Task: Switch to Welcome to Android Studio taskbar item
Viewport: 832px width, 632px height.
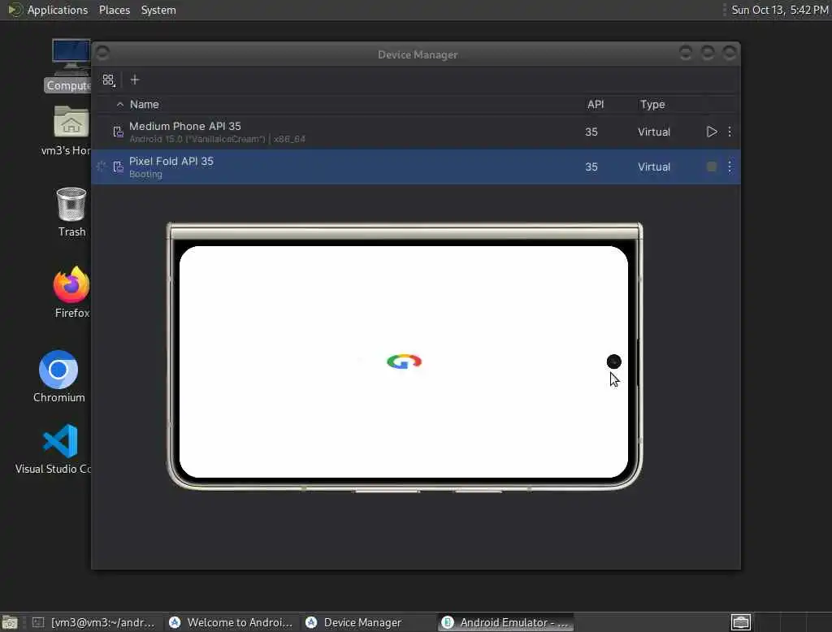Action: [x=232, y=622]
